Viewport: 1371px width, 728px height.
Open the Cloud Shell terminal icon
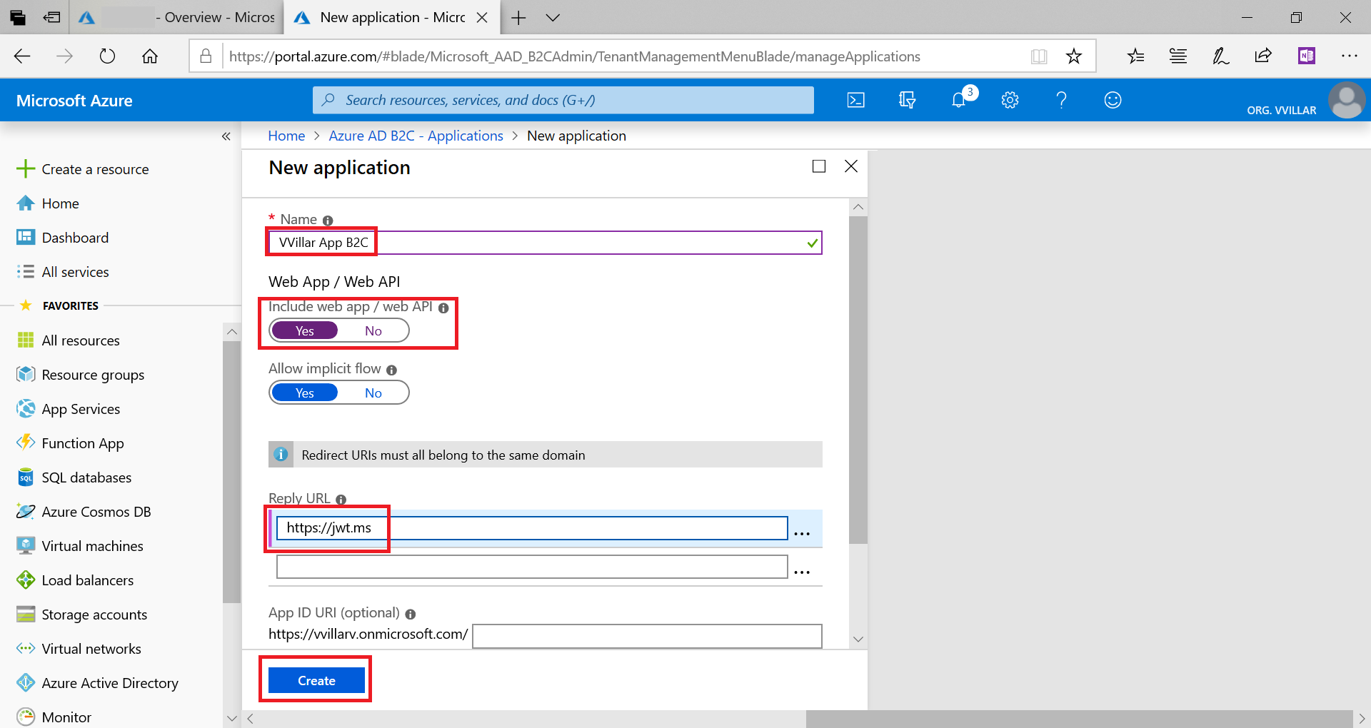click(855, 100)
